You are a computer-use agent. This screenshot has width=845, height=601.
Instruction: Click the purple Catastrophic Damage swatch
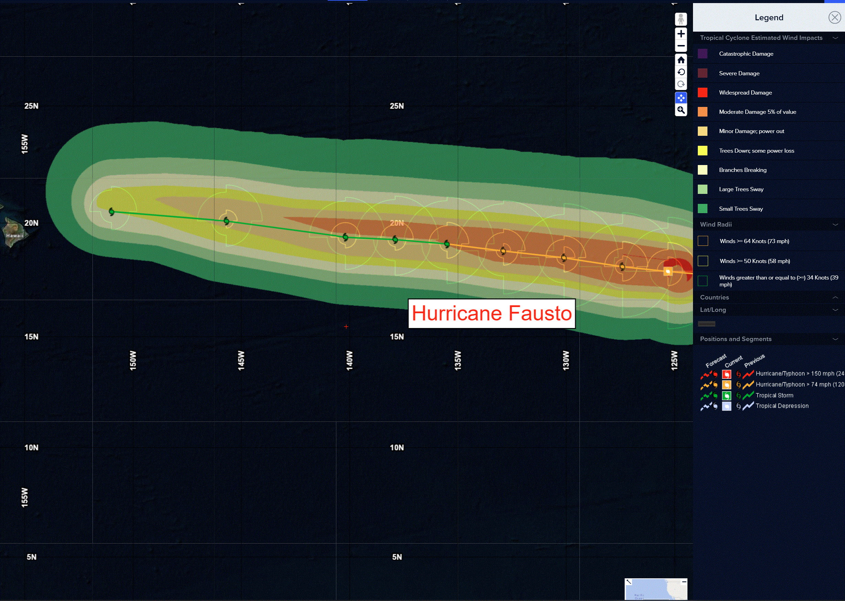click(702, 54)
